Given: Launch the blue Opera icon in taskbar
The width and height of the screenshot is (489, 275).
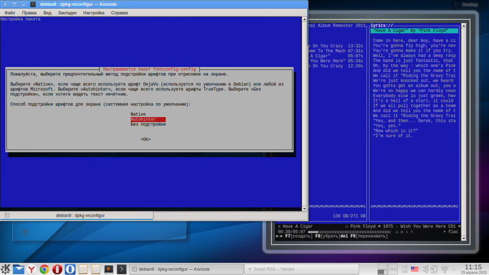Looking at the screenshot, I should pyautogui.click(x=70, y=269).
